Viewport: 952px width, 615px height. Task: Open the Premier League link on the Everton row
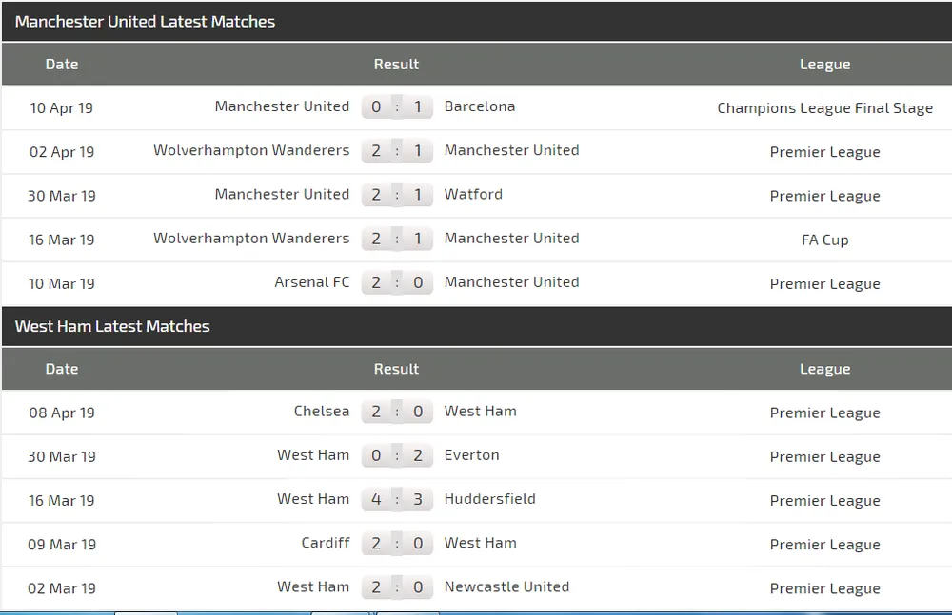pyautogui.click(x=824, y=456)
